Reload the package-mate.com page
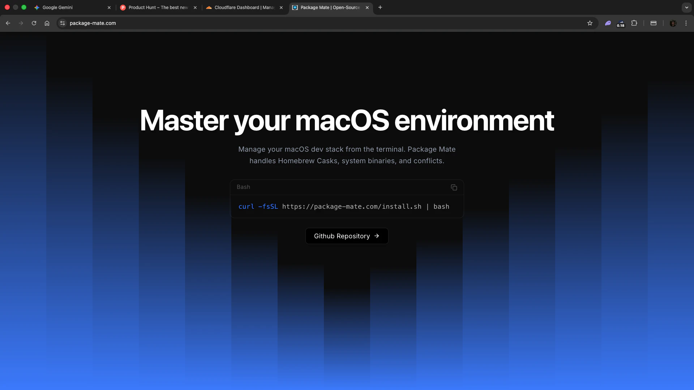 click(x=34, y=23)
